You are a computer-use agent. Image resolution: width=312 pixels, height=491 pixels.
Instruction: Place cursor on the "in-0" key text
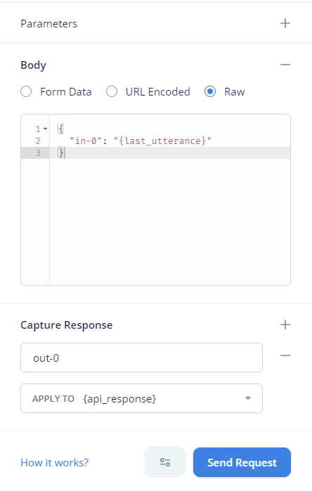[86, 141]
